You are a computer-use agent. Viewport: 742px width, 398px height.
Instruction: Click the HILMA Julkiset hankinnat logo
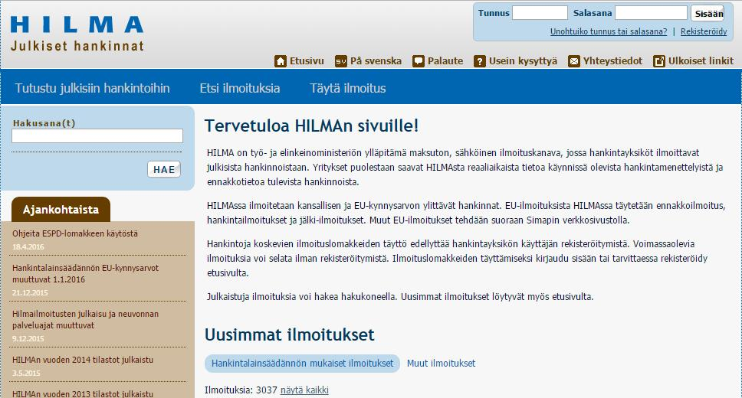(77, 33)
